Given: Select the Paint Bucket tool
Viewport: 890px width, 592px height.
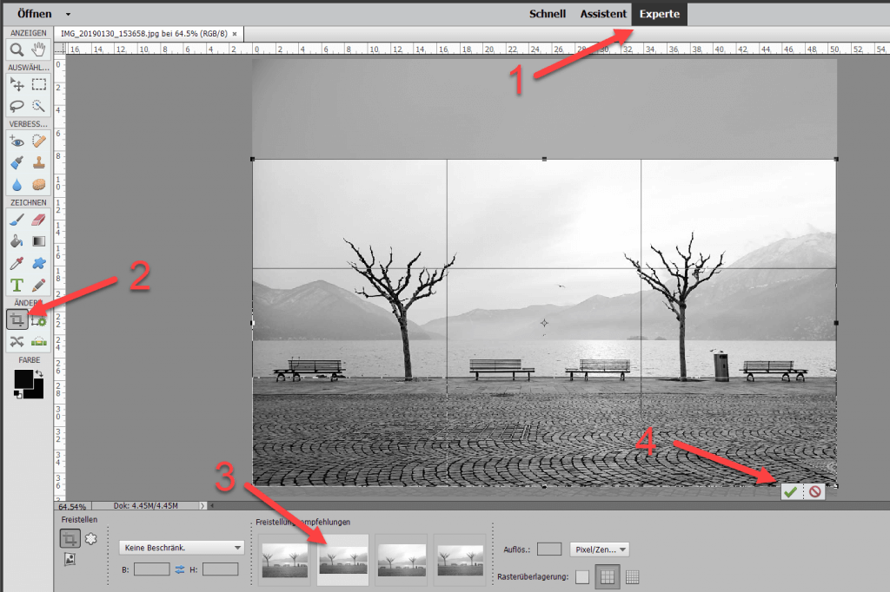Looking at the screenshot, I should point(17,241).
